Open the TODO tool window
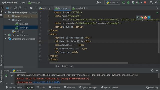Image resolution: width=160 pixels, height=90 pixels. coord(41,88)
